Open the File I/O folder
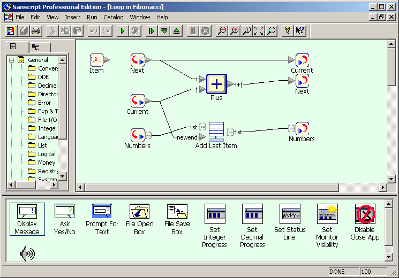The width and height of the screenshot is (399, 278). [42, 120]
